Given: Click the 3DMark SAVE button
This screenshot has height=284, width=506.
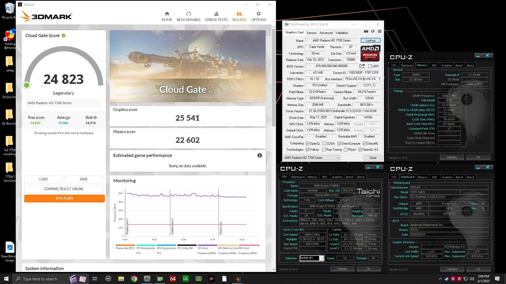Looking at the screenshot, I should tap(84, 179).
